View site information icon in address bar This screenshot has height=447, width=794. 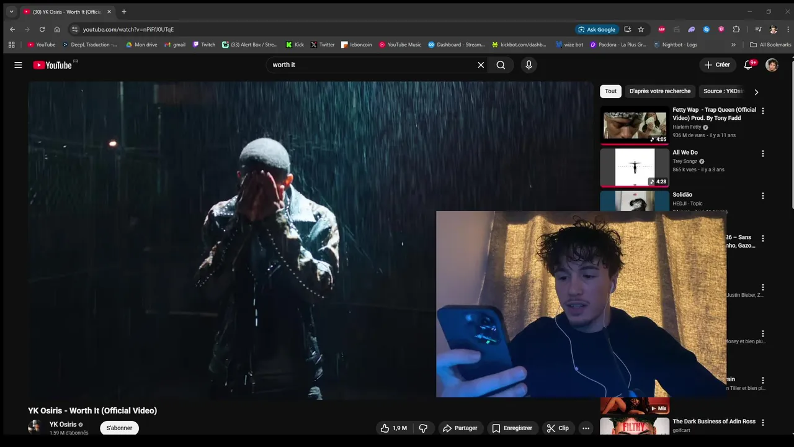click(74, 29)
